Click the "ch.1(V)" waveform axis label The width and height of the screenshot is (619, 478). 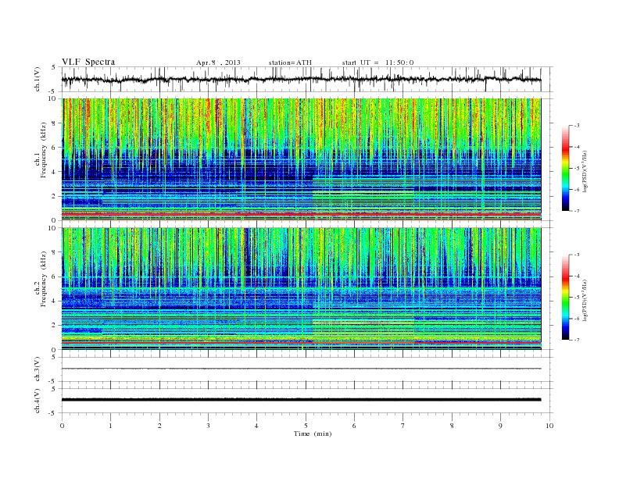[37, 80]
